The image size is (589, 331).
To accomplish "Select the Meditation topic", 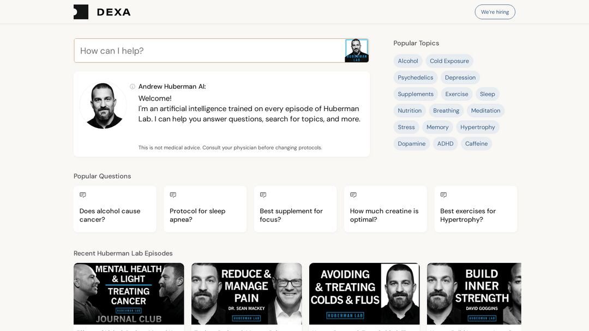I will (486, 111).
